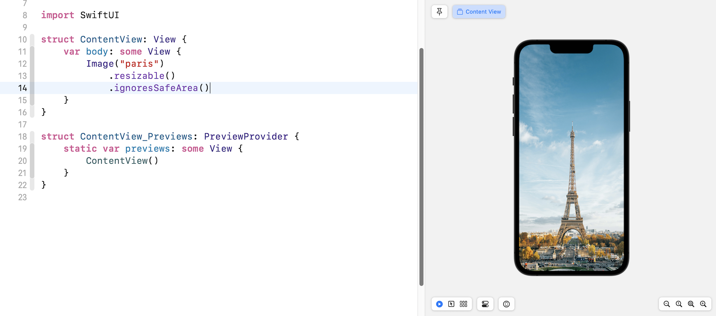Click the "paris" string literal

point(139,64)
